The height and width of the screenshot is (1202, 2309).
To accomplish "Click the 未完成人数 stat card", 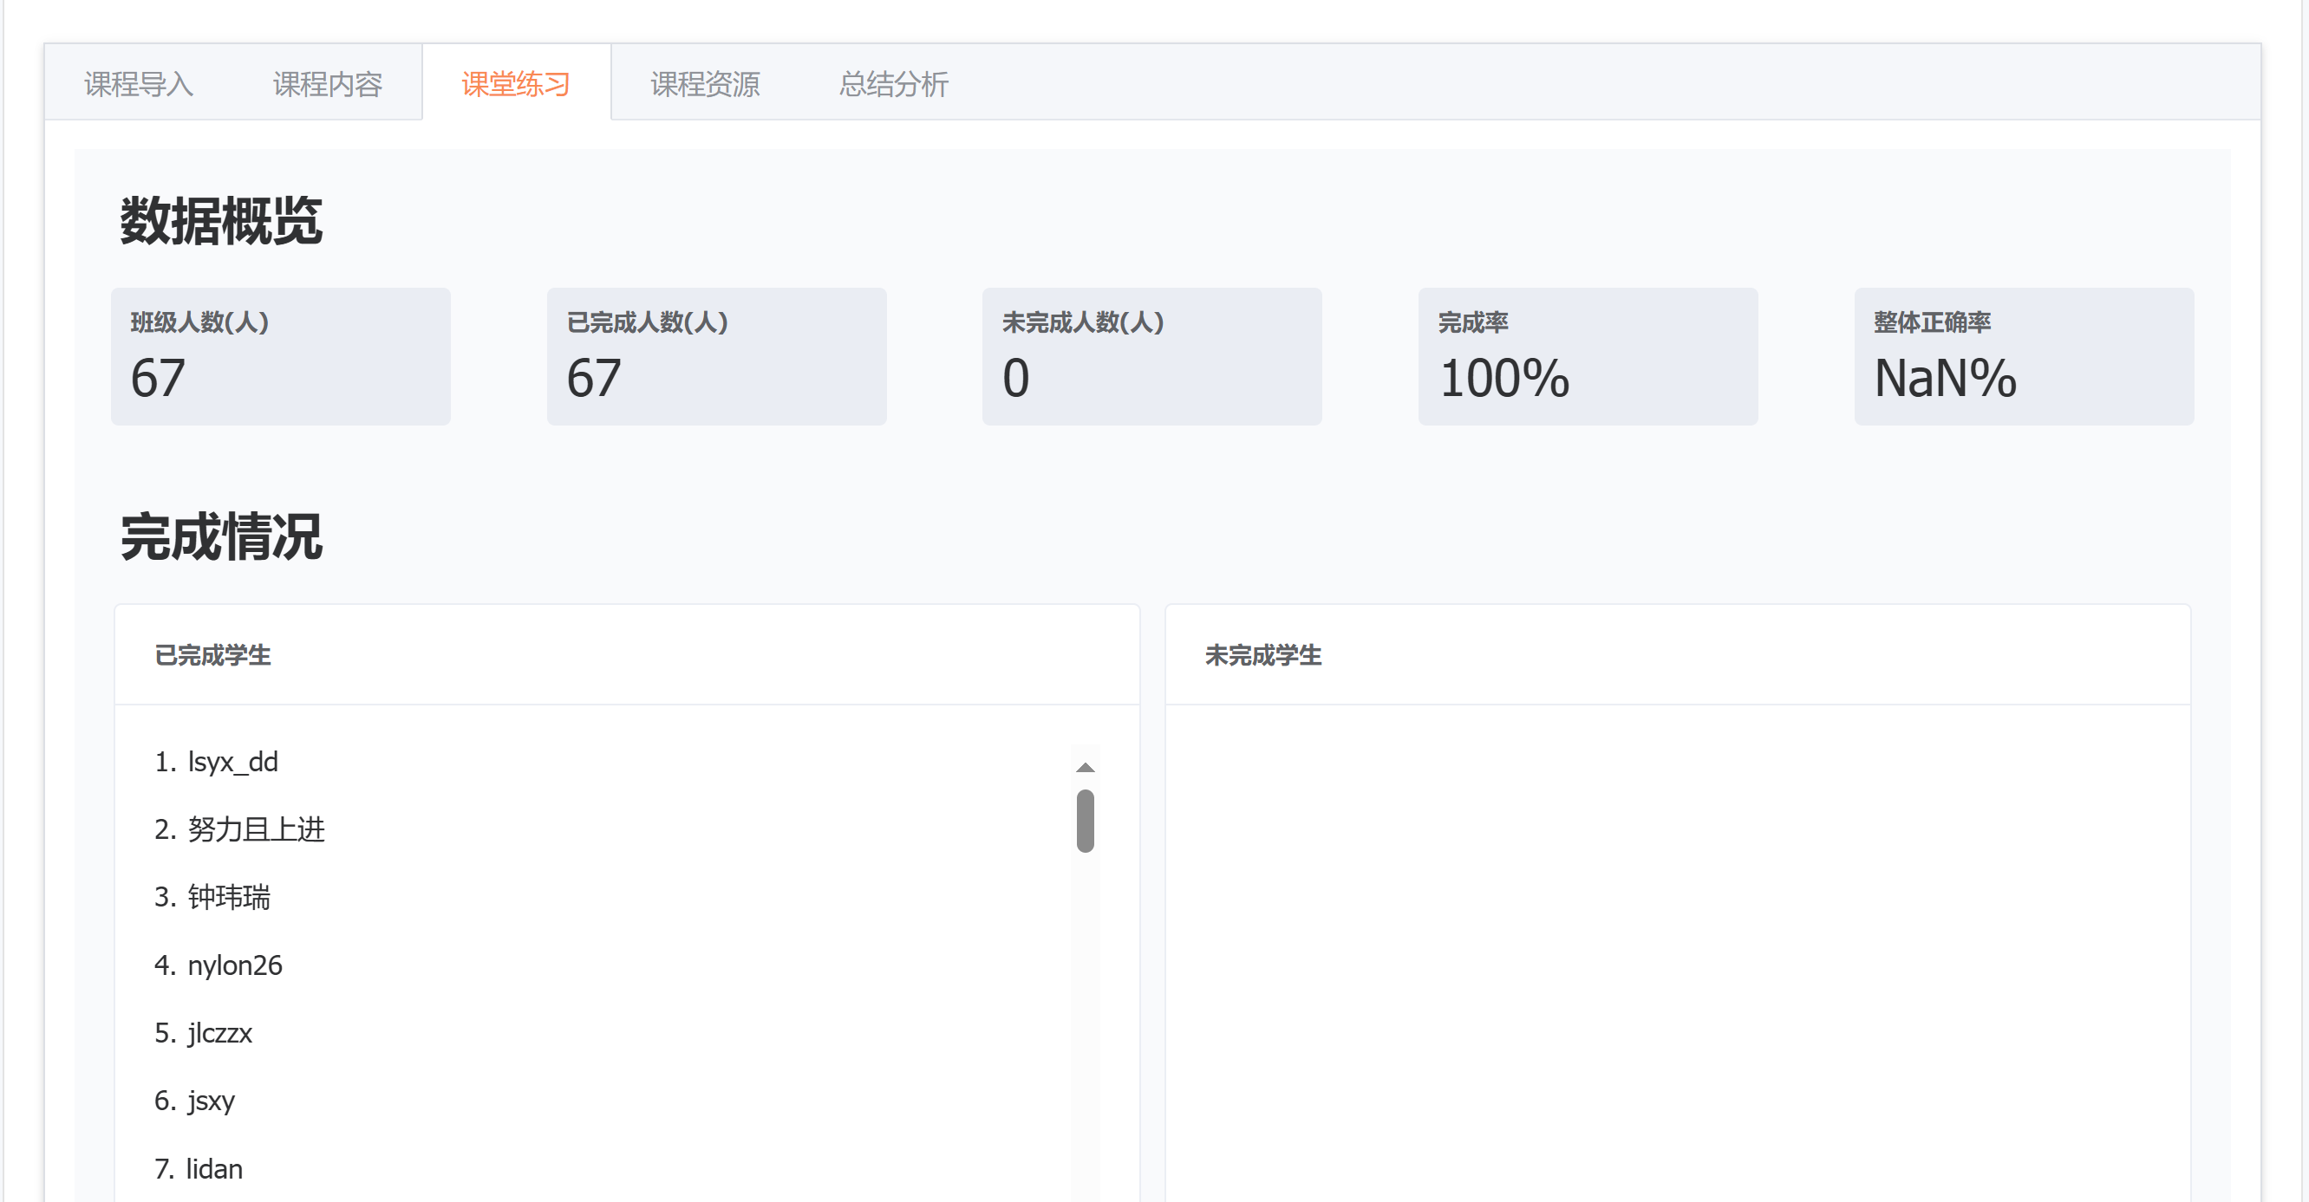I will (1151, 356).
